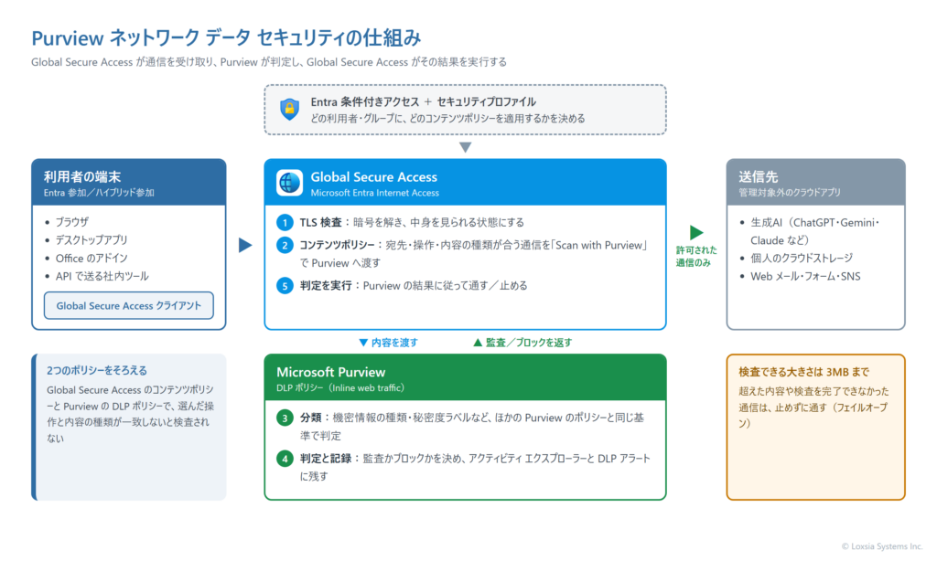The height and width of the screenshot is (561, 937).
Task: Click the Entra 参加/ハイブリッド参加 subheading
Action: point(99,193)
